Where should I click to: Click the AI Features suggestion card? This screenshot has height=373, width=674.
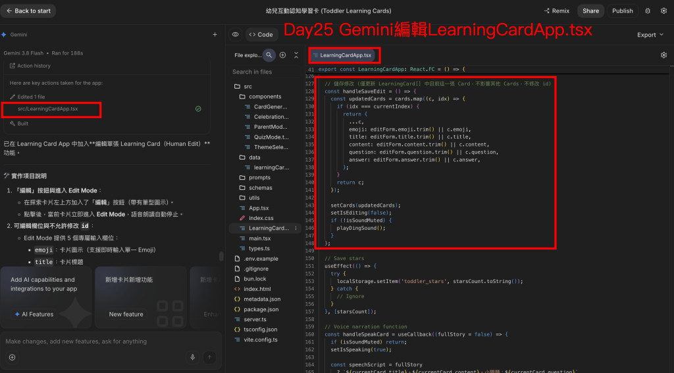tap(46, 297)
